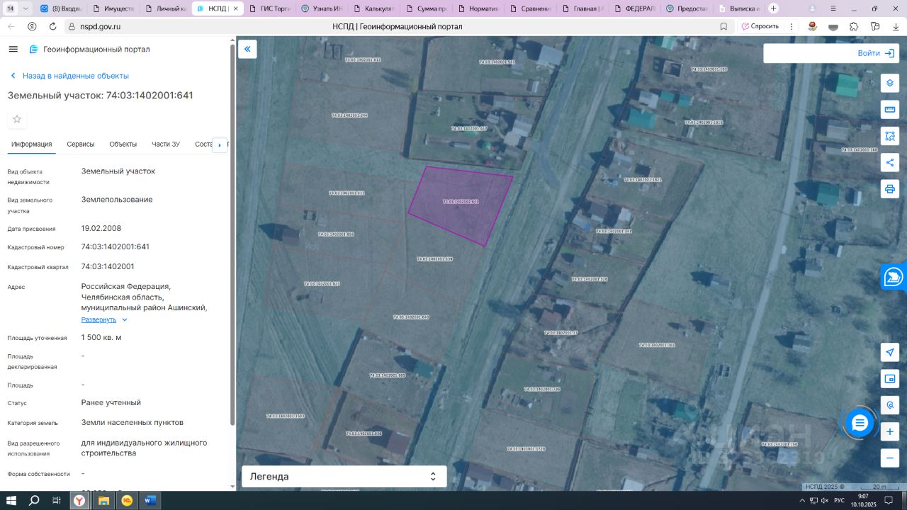The image size is (907, 510).
Task: Zoom out of the map
Action: pos(890,458)
